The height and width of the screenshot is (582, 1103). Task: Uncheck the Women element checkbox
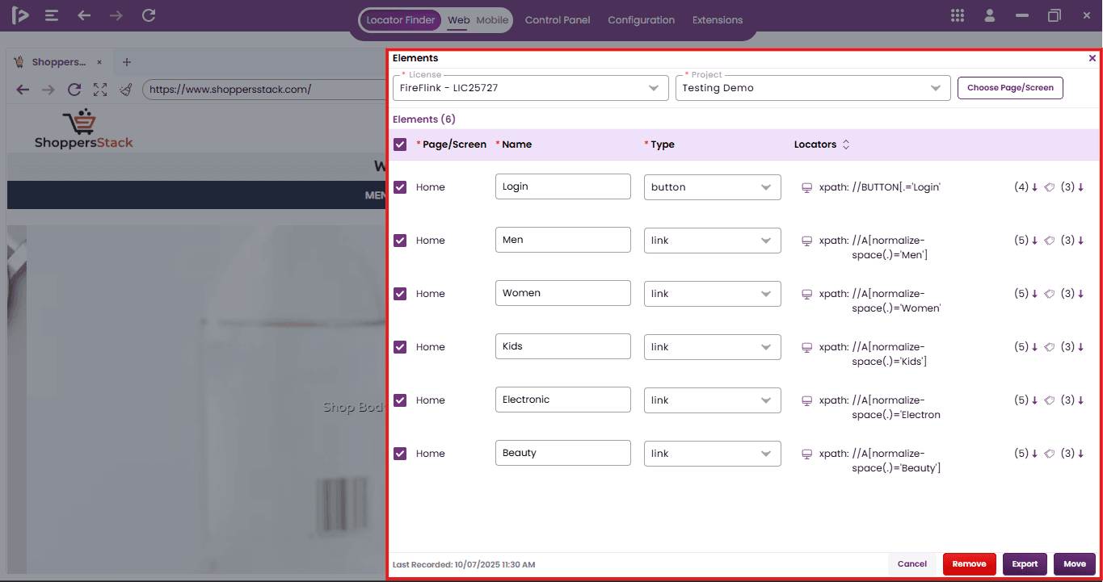tap(400, 294)
